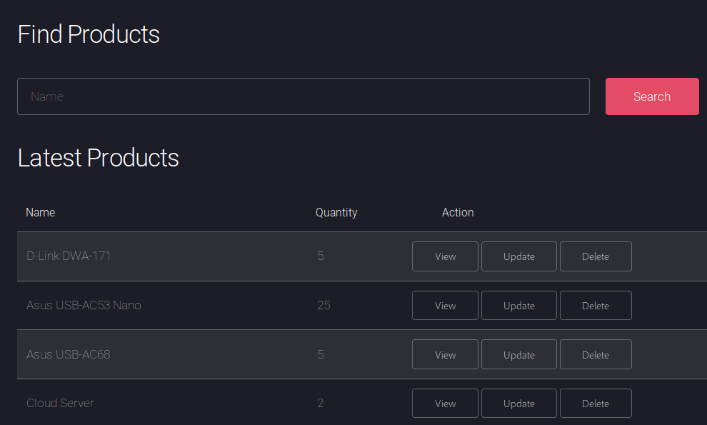Update the Asus USB-AC53 Nano entry

tap(518, 306)
